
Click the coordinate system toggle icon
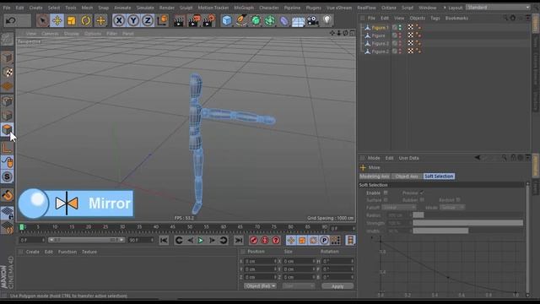point(163,20)
